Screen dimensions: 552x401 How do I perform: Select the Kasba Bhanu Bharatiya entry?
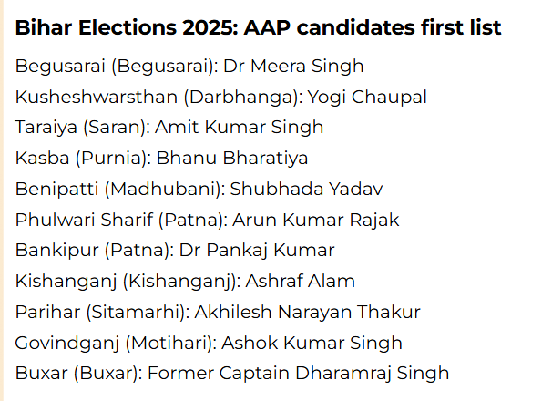161,159
